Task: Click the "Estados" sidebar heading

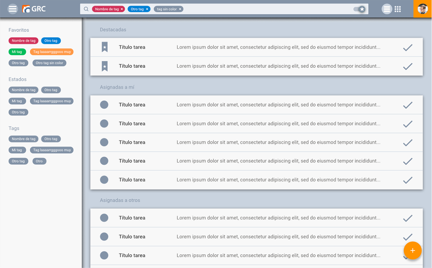Action: point(18,79)
